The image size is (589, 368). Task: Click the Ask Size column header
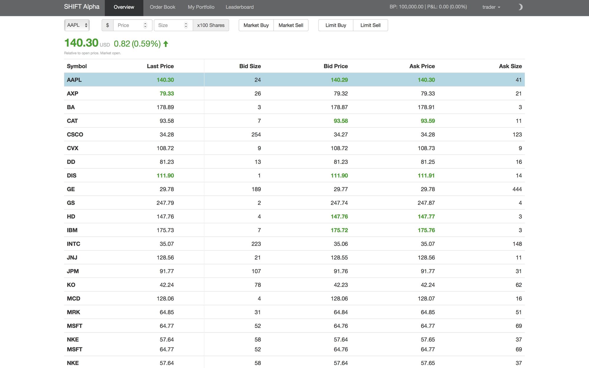[x=510, y=66]
